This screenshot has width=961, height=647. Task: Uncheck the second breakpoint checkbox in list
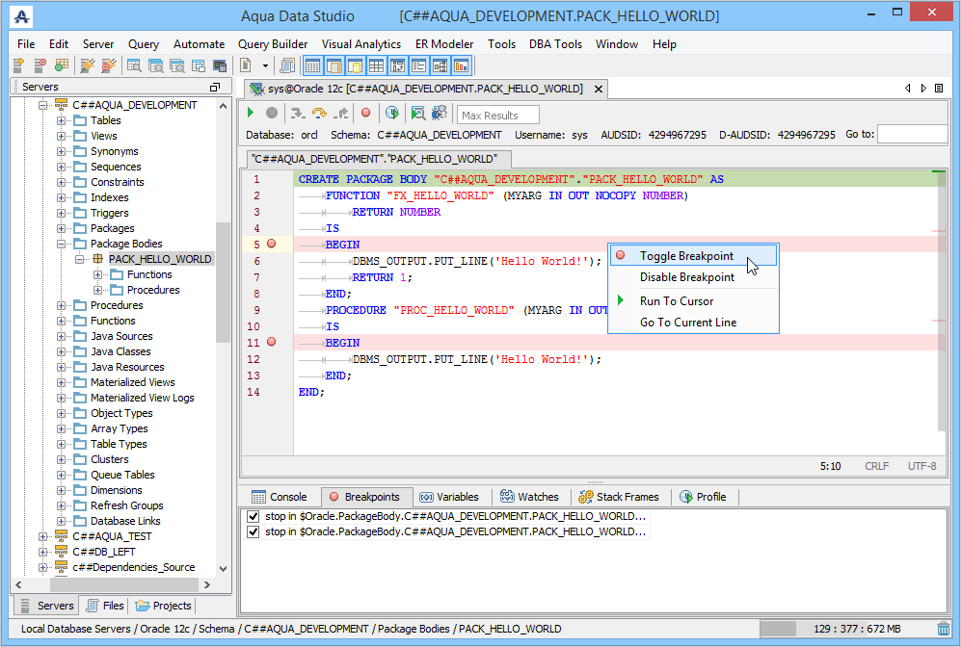click(x=254, y=531)
